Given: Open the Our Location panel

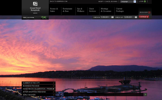Looking at the screenshot, I should 35,17.
